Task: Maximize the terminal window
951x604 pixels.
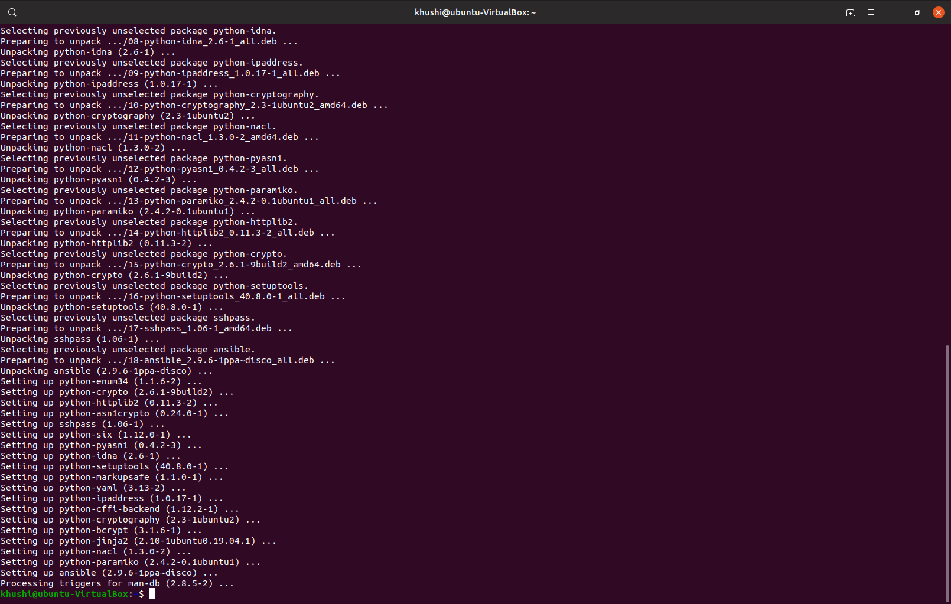Action: (x=917, y=12)
